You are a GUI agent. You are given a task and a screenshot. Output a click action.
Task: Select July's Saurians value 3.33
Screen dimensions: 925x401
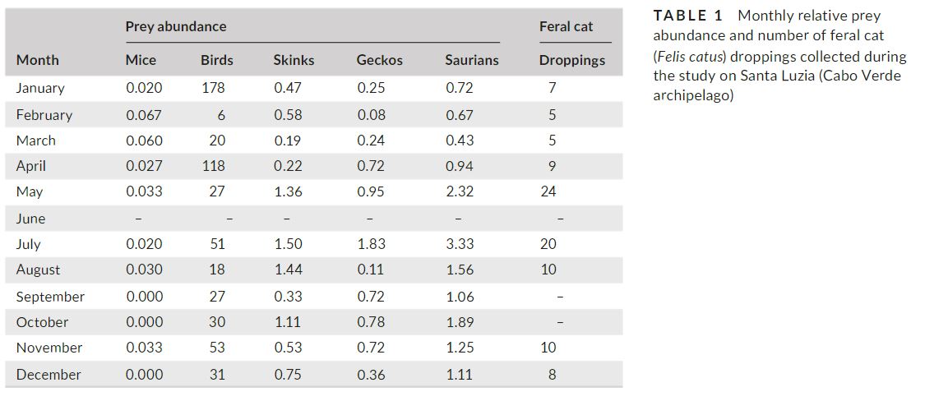[x=459, y=244]
